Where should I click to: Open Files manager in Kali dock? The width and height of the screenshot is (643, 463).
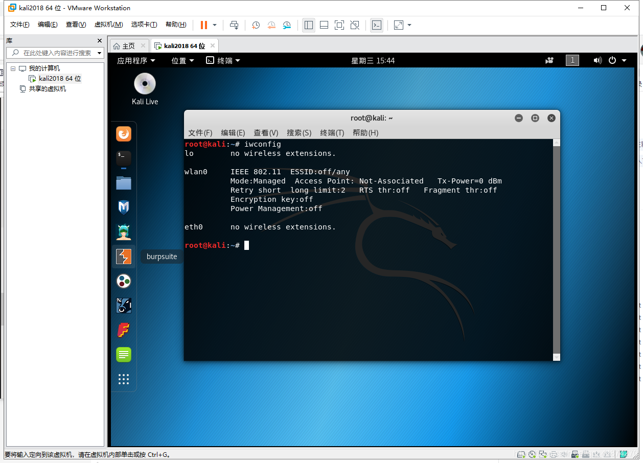(x=124, y=183)
